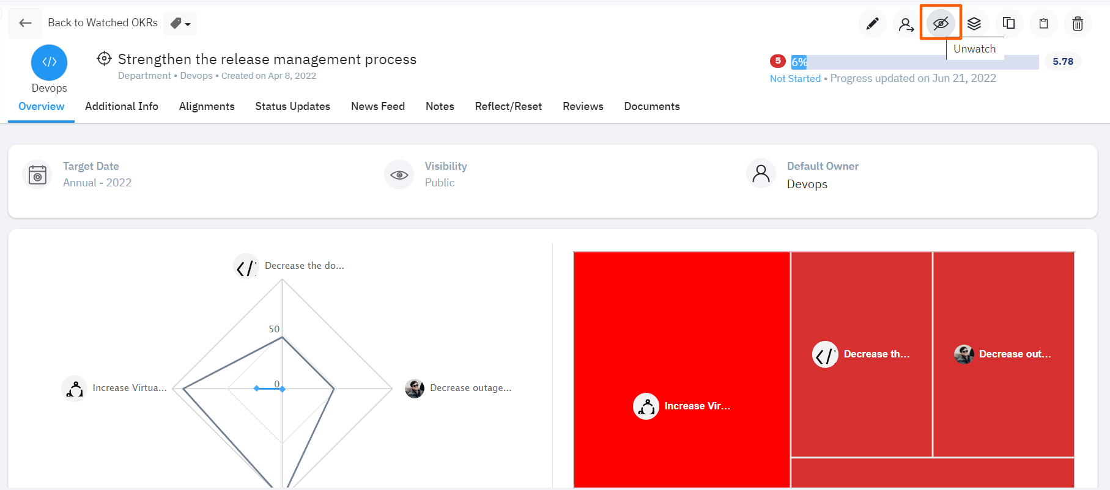Click the clipboard icon in the toolbar
The width and height of the screenshot is (1110, 490).
tap(1043, 24)
